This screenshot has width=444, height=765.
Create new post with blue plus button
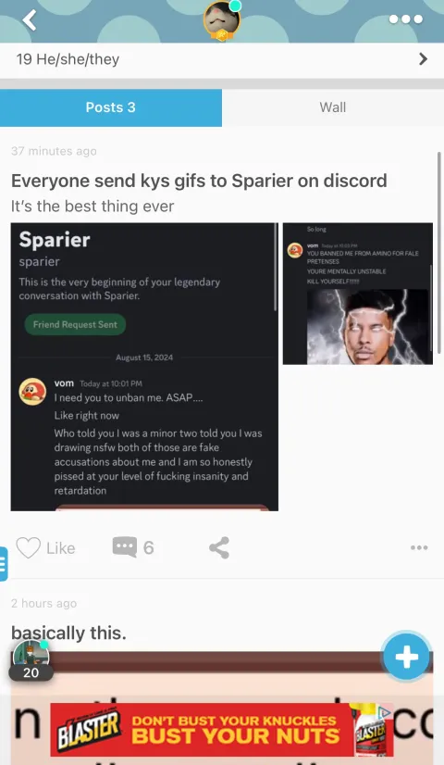[x=406, y=657]
